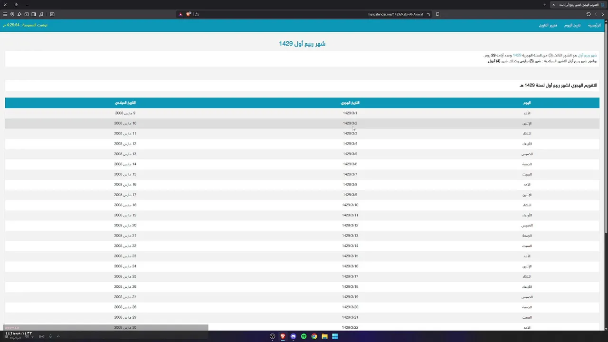Screen dimensions: 608x342
Task: Follow the 1429 year link in description
Action: pos(517,56)
